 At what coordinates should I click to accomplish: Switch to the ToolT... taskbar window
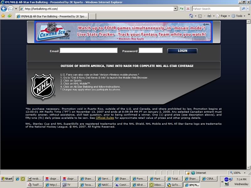pos(35,185)
